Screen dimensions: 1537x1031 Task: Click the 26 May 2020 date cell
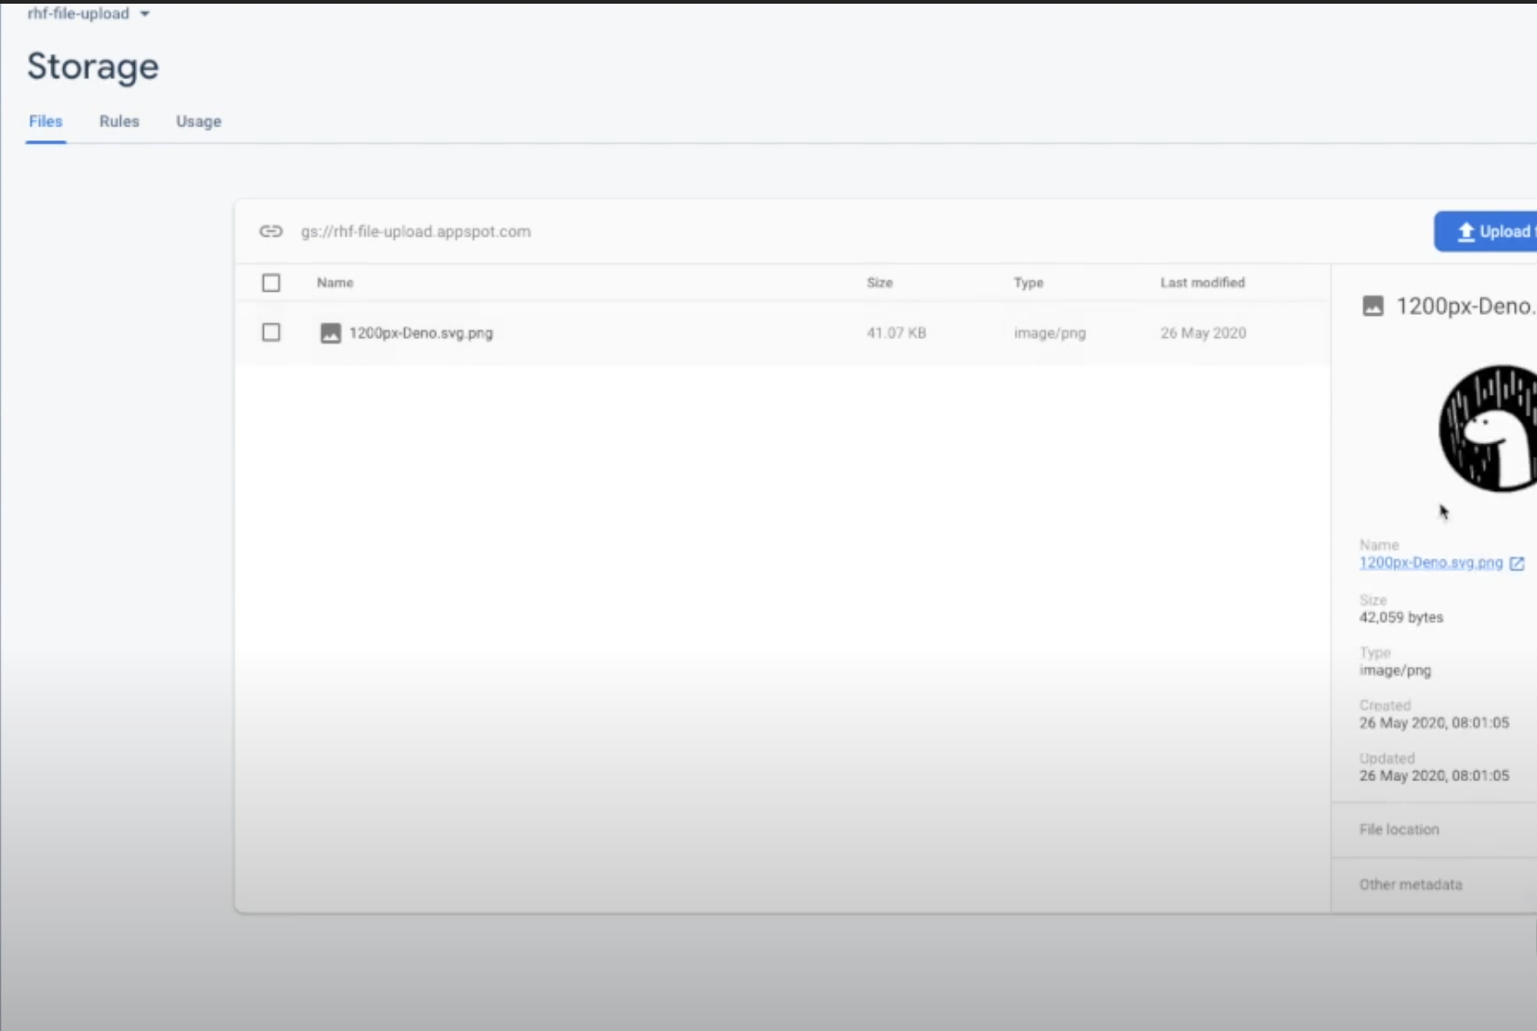pyautogui.click(x=1203, y=333)
